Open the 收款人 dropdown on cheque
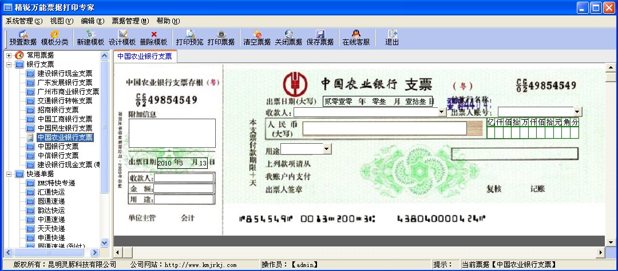 [x=442, y=112]
